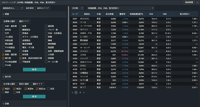
Task: Click the left panel vertical scrollbar
Action: tap(68, 34)
